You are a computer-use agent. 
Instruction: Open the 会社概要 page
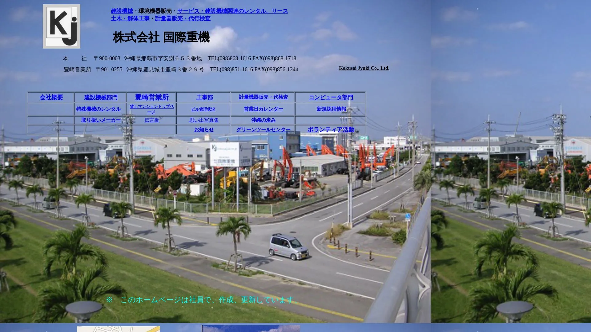pos(51,97)
